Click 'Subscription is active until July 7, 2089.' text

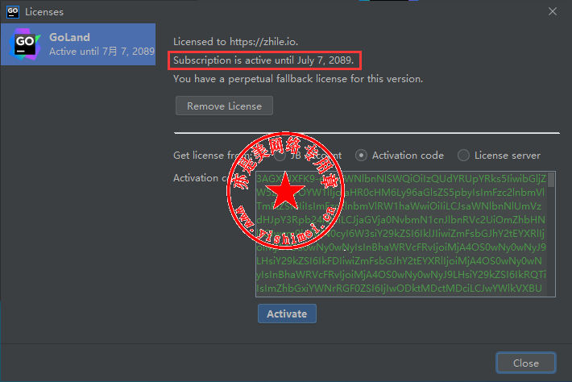[263, 60]
